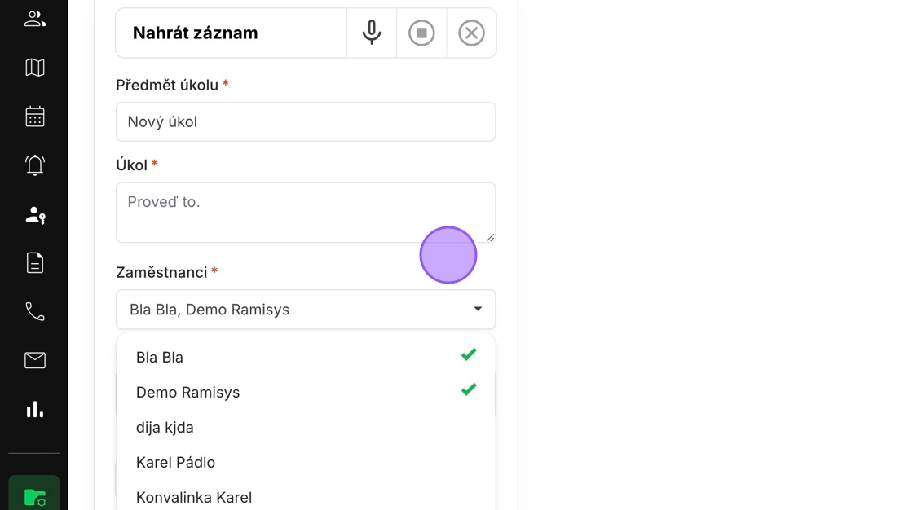Open the calendar sidebar icon

(x=34, y=117)
